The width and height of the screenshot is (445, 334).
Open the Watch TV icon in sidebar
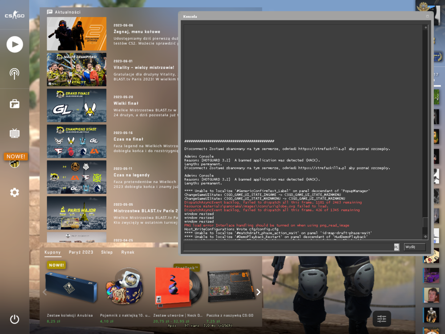pyautogui.click(x=15, y=133)
